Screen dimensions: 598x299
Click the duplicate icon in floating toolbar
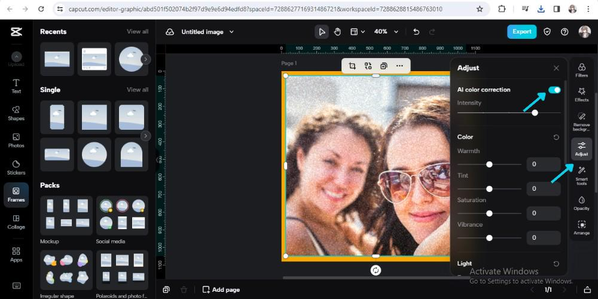coord(383,66)
